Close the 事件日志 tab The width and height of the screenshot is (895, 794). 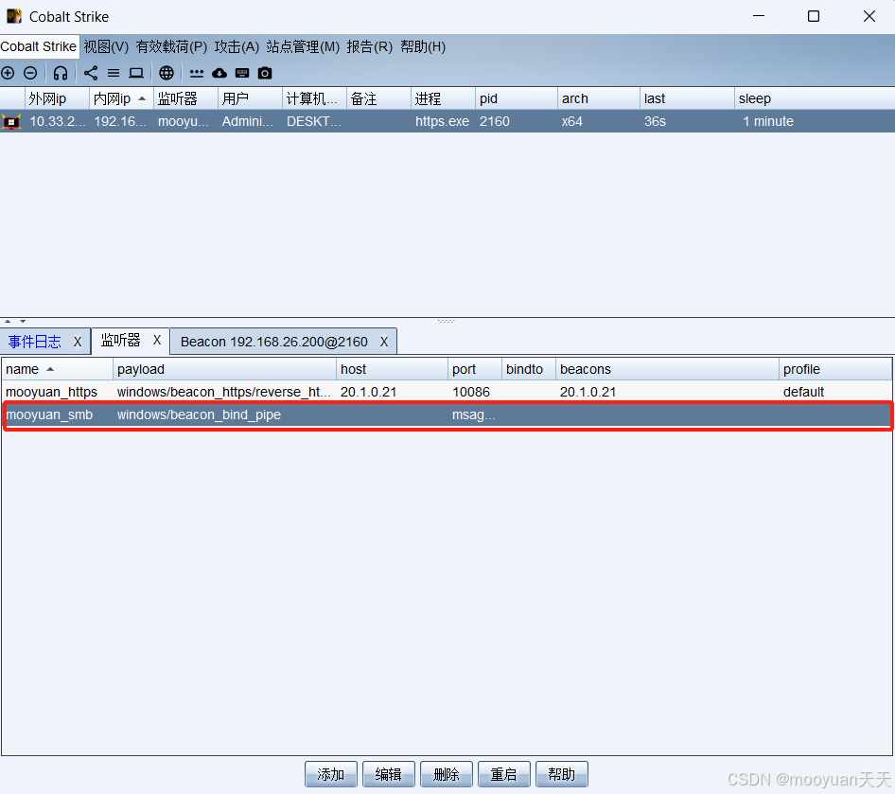[78, 342]
